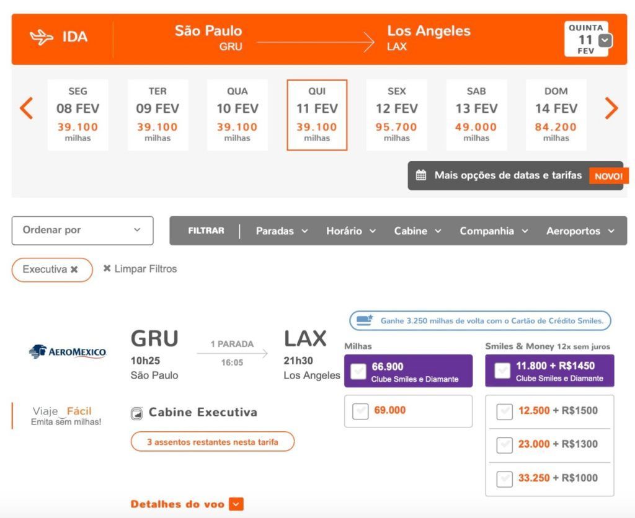Viewport: 635px width, 518px height.
Task: Click the 21h30 arrival time
Action: click(x=298, y=361)
